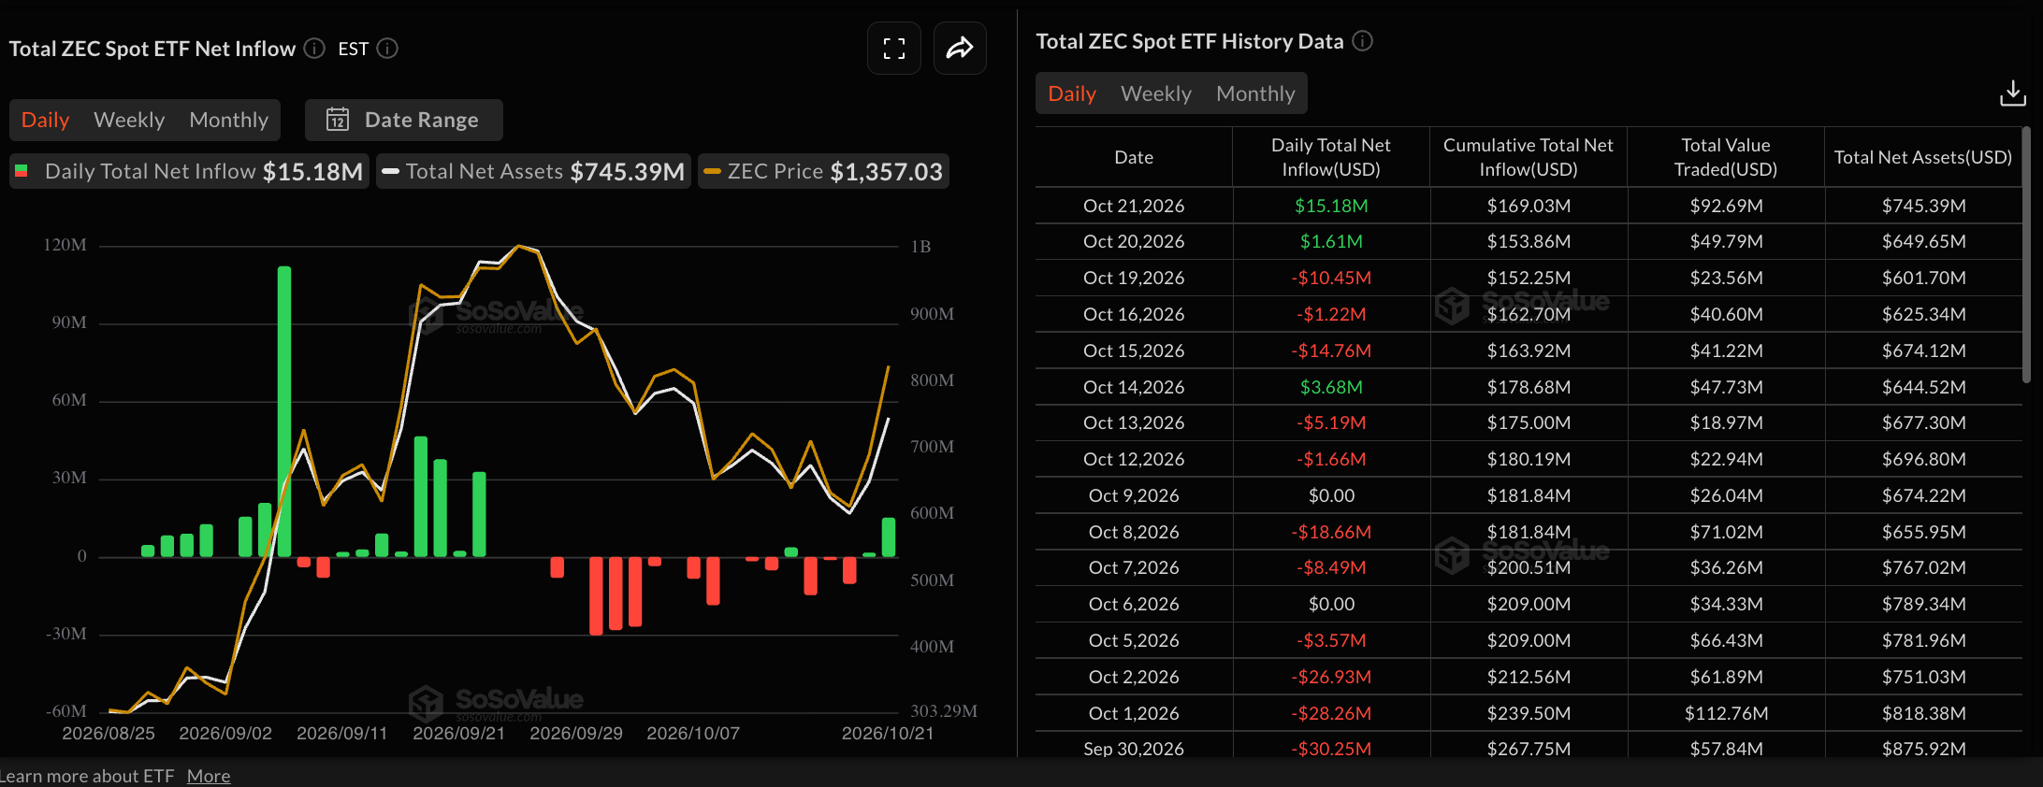Switch chart to Weekly view
This screenshot has width=2043, height=787.
pos(129,120)
